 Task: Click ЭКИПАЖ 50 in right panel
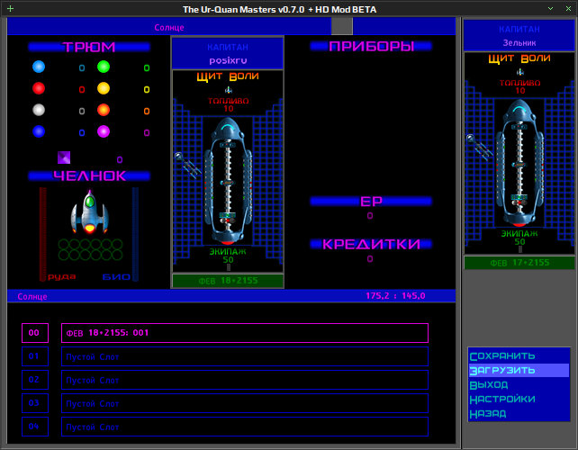(519, 238)
